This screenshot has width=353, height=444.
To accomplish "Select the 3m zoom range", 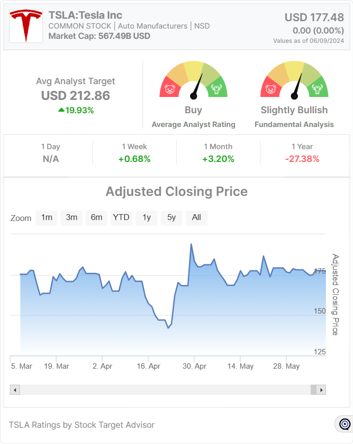I will click(x=71, y=218).
